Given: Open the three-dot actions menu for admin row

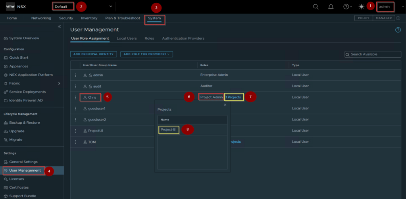Looking at the screenshot, I should tap(75, 75).
